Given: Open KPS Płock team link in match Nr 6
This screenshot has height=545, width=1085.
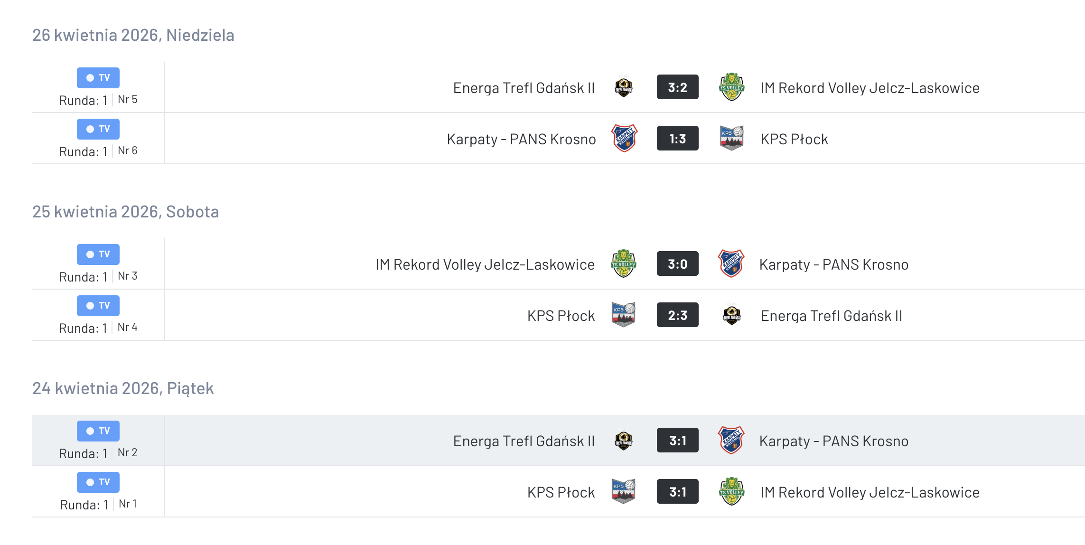Looking at the screenshot, I should (794, 139).
